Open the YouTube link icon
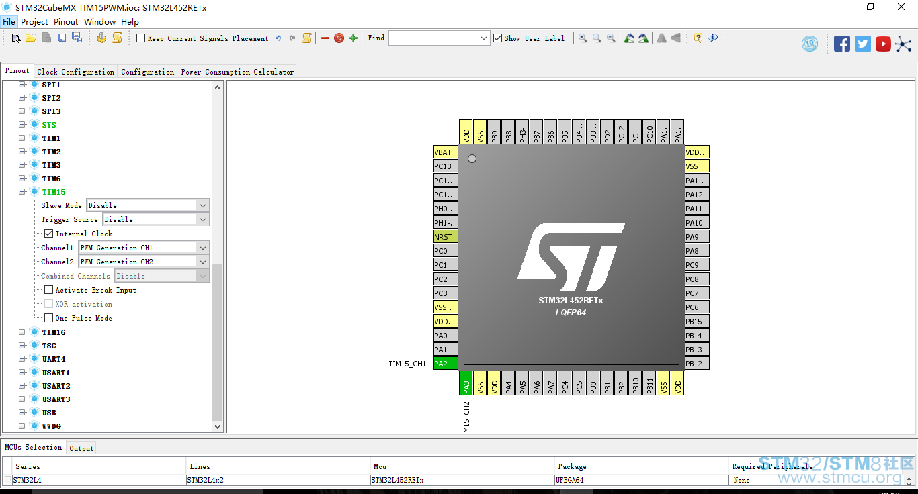The image size is (918, 494). pyautogui.click(x=883, y=44)
